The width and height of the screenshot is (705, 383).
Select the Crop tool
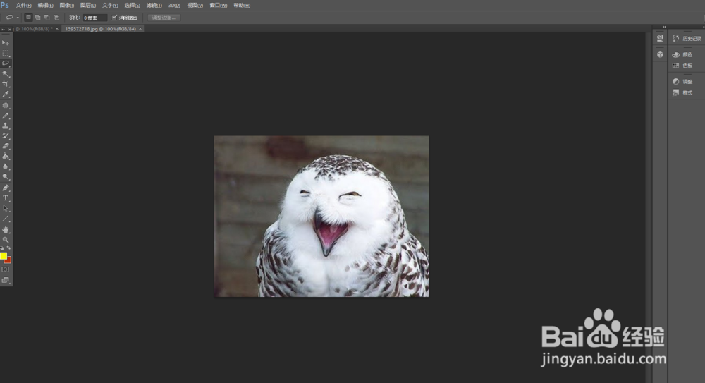(6, 84)
